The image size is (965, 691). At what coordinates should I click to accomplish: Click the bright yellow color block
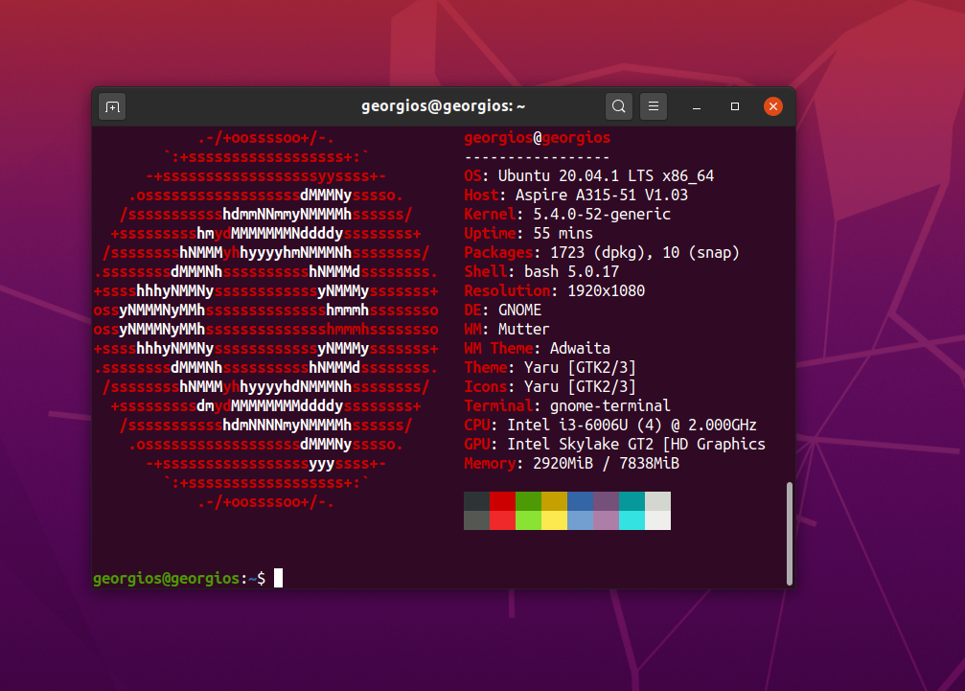click(554, 520)
